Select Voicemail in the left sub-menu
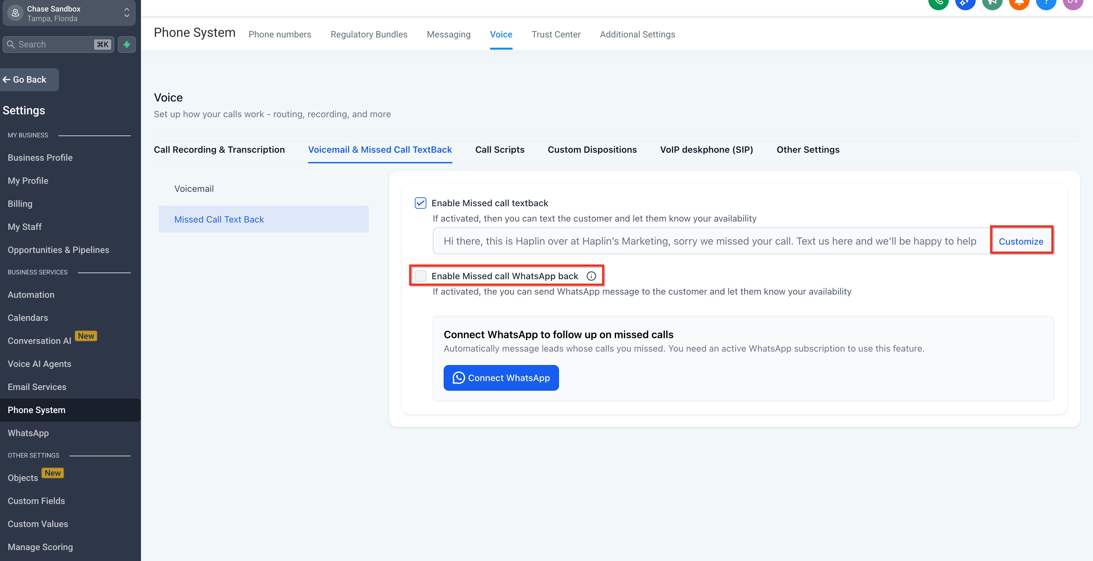Viewport: 1093px width, 561px height. click(194, 189)
